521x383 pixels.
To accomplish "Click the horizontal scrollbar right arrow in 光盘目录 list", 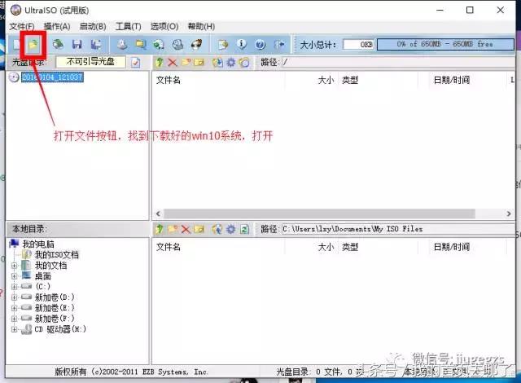I will tap(509, 214).
